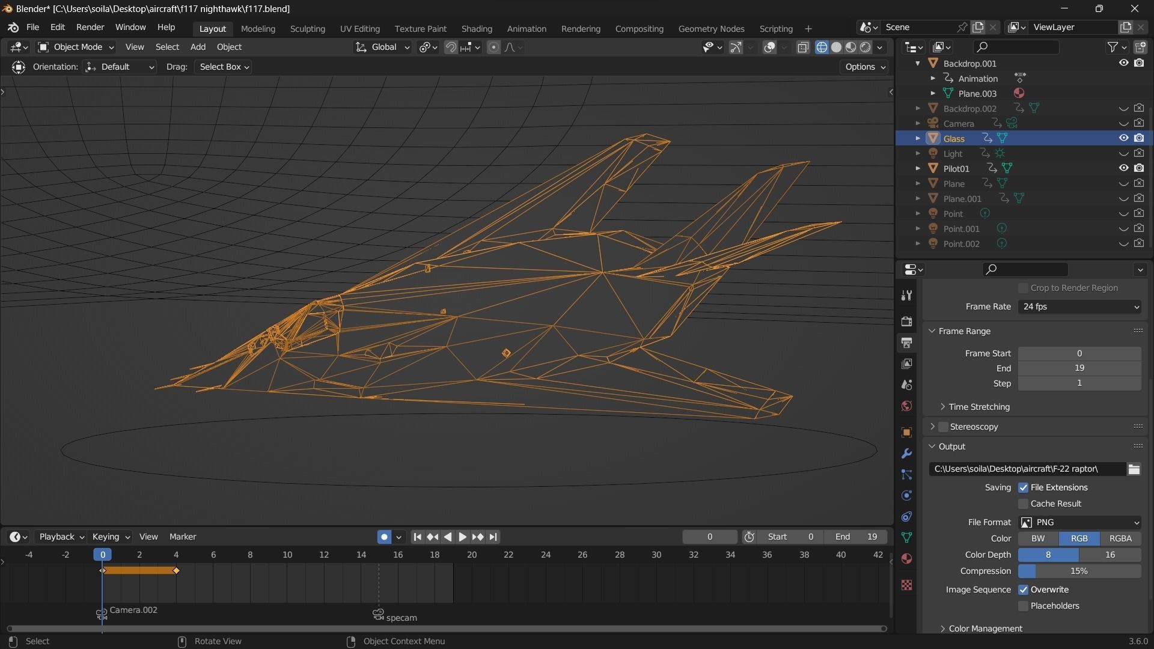
Task: Enable auto keying record button
Action: pyautogui.click(x=384, y=537)
